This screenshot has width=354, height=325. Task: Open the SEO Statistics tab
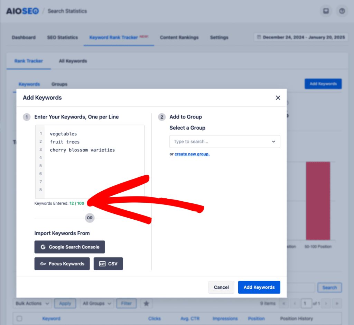click(x=62, y=37)
